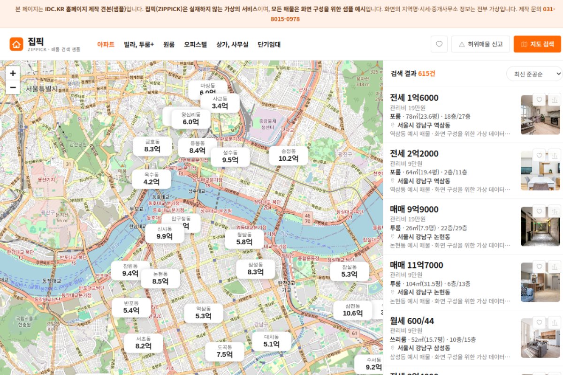Click the 월세 600/44 price heading
Screen dimensions: 563x375
click(412, 321)
